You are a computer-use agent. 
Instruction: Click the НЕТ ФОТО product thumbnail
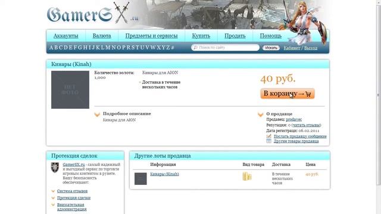click(x=70, y=90)
